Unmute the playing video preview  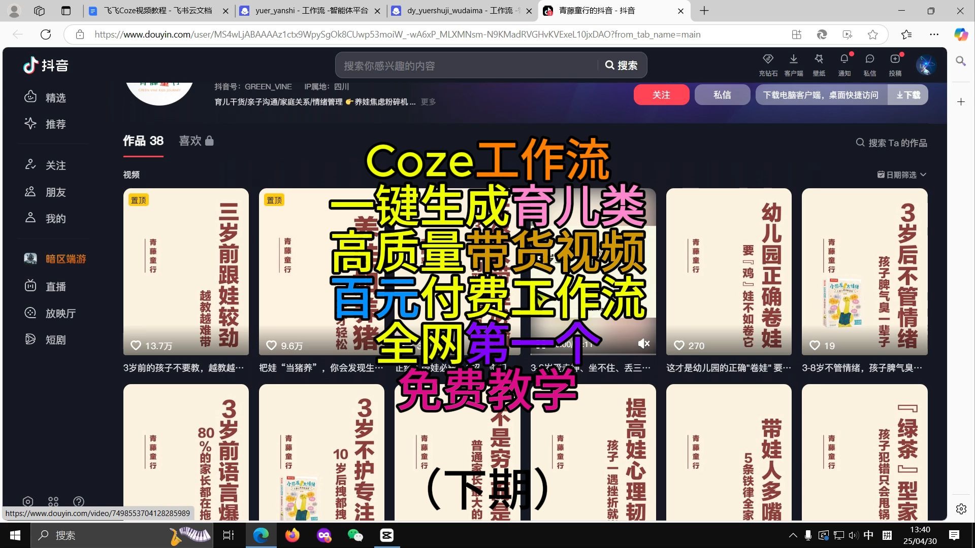click(643, 344)
